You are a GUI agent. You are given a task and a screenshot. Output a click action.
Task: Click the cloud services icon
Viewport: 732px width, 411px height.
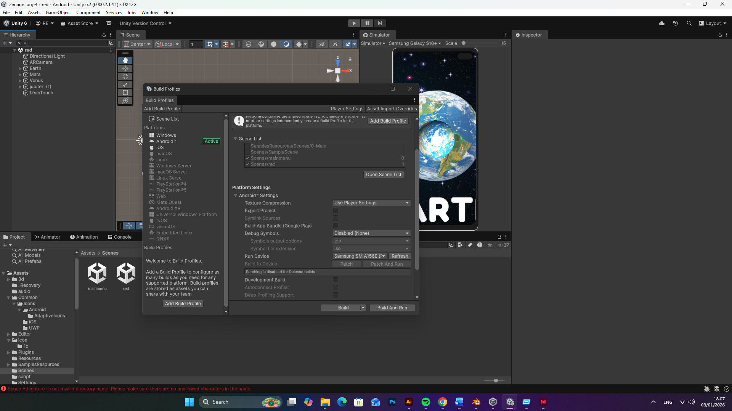[662, 23]
